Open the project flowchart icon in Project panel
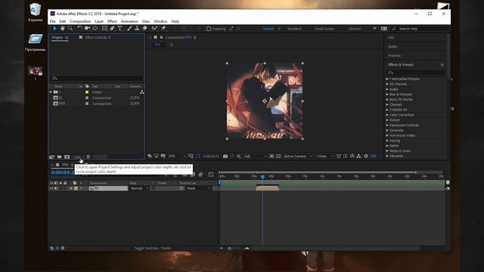The width and height of the screenshot is (484, 272). [142, 92]
